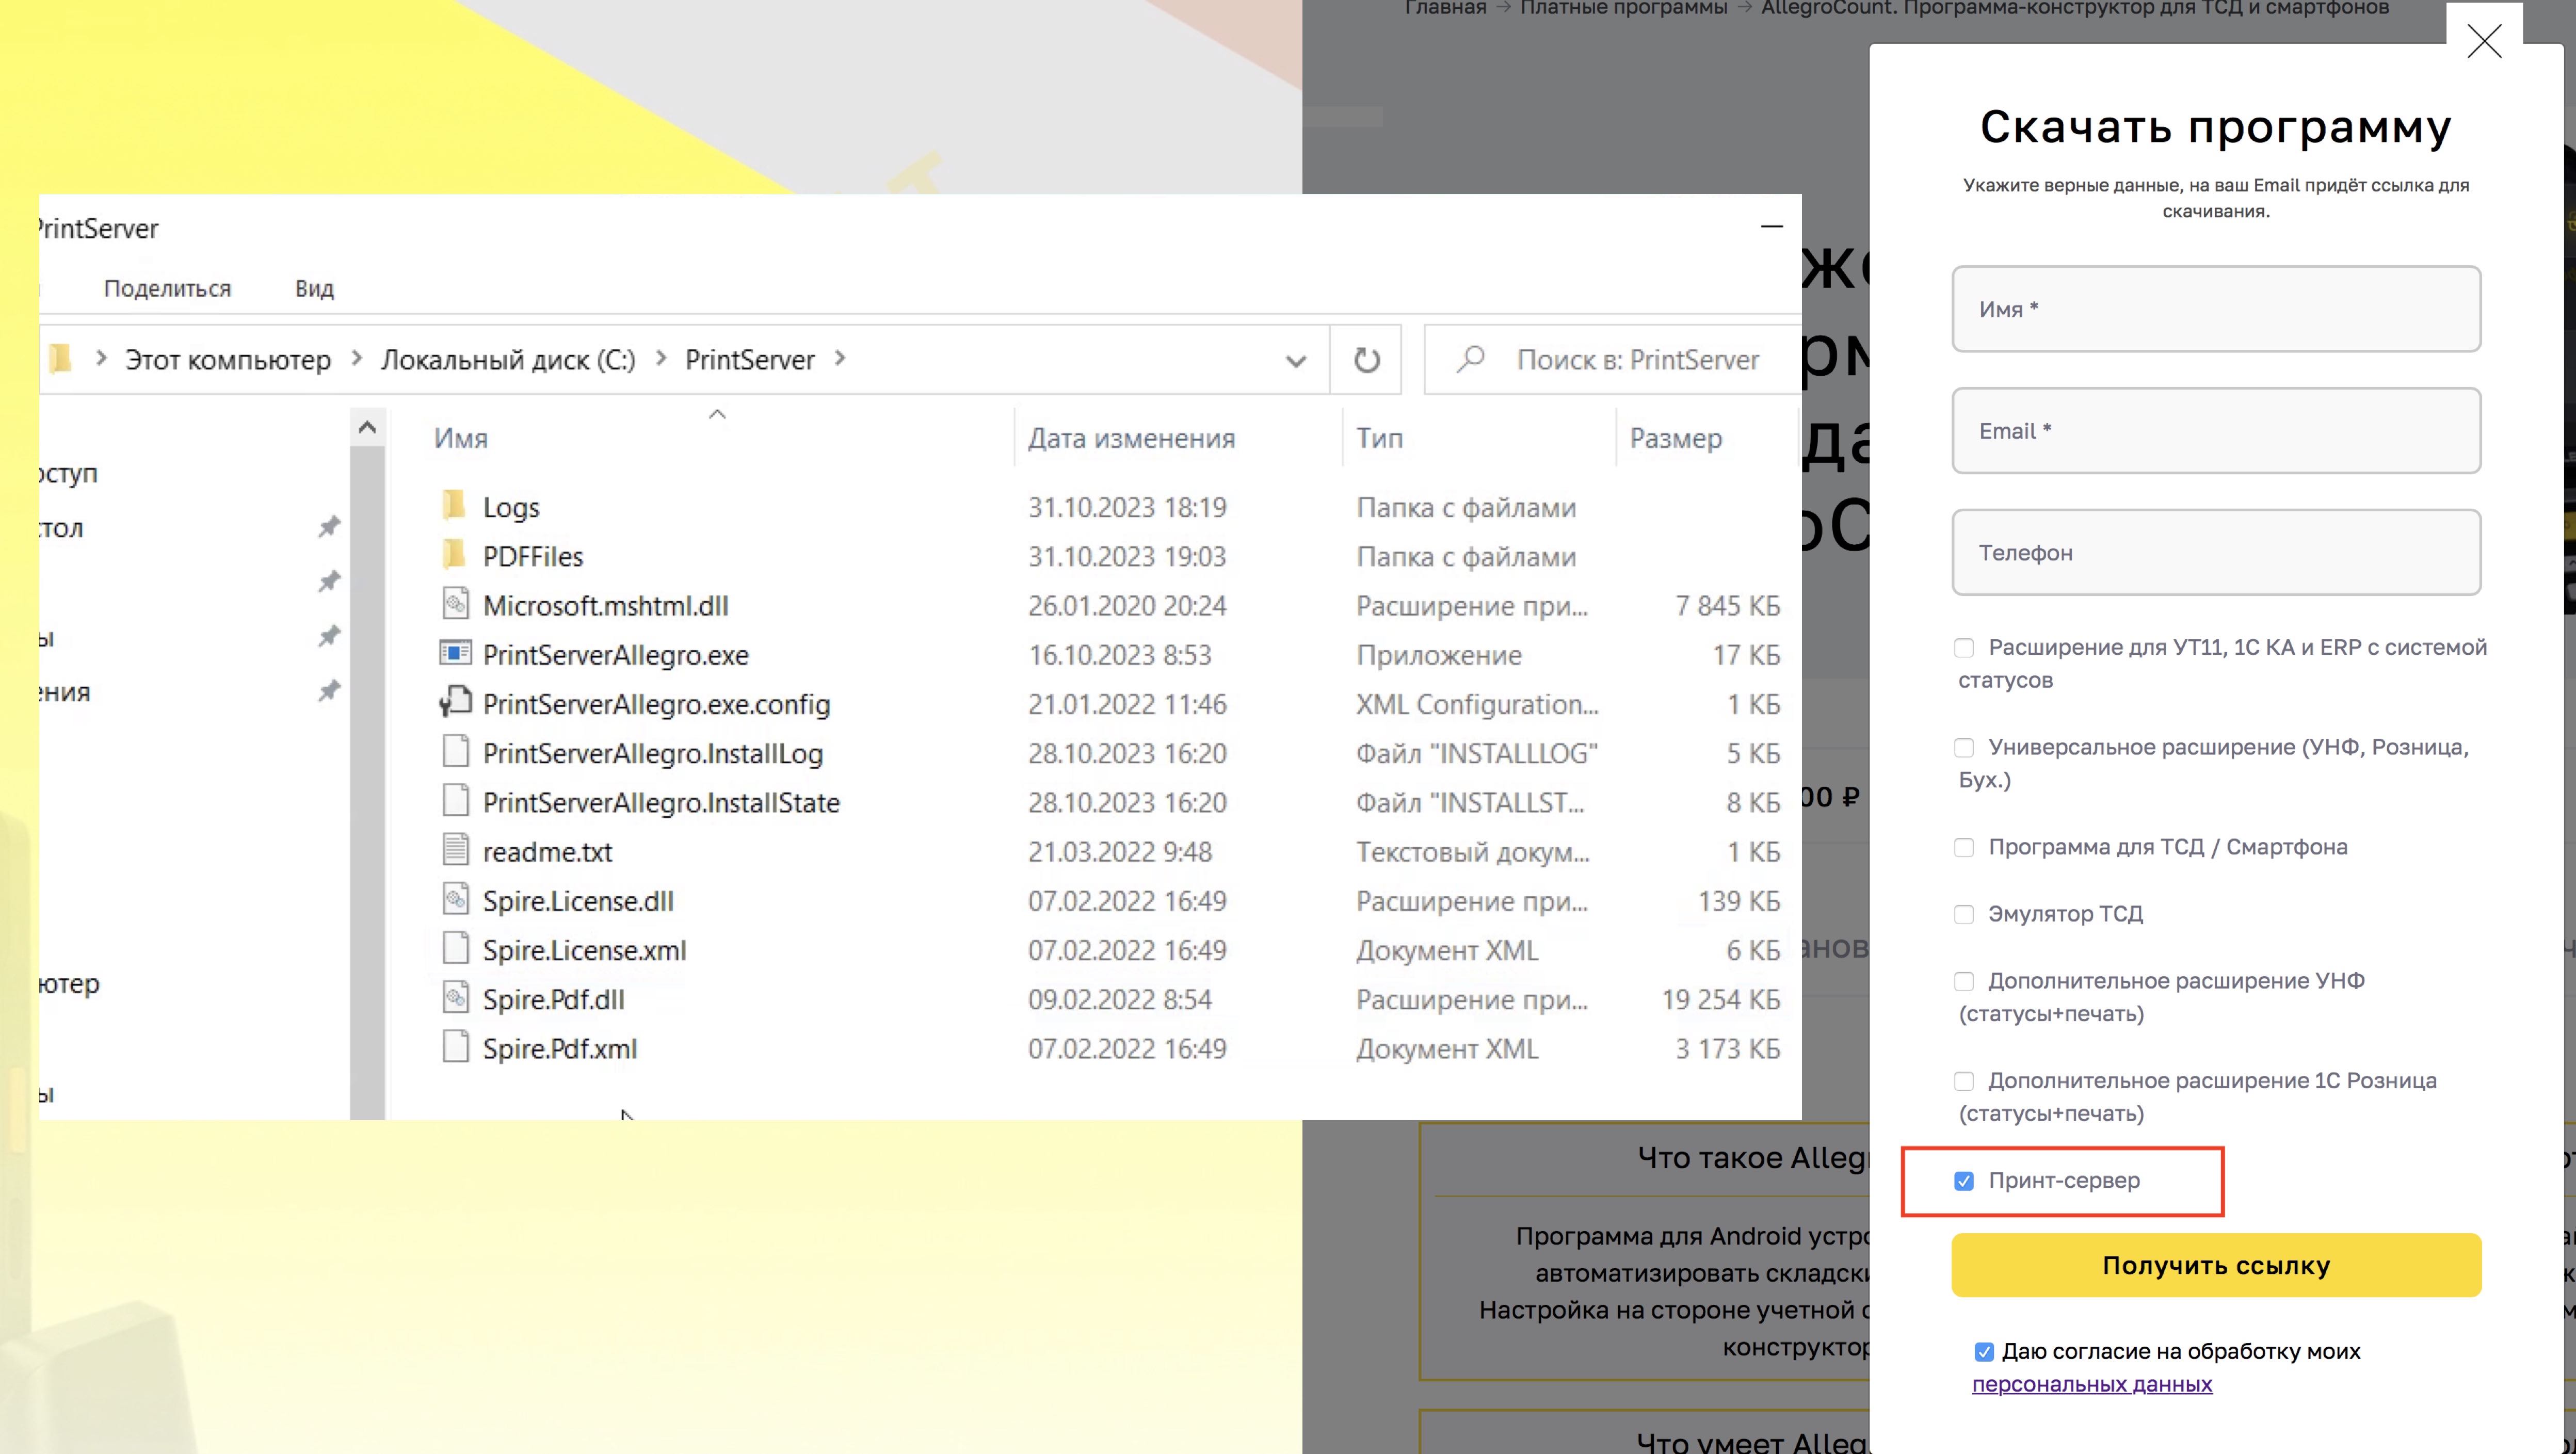Select the Spire.Pdf.dll file icon

point(455,997)
